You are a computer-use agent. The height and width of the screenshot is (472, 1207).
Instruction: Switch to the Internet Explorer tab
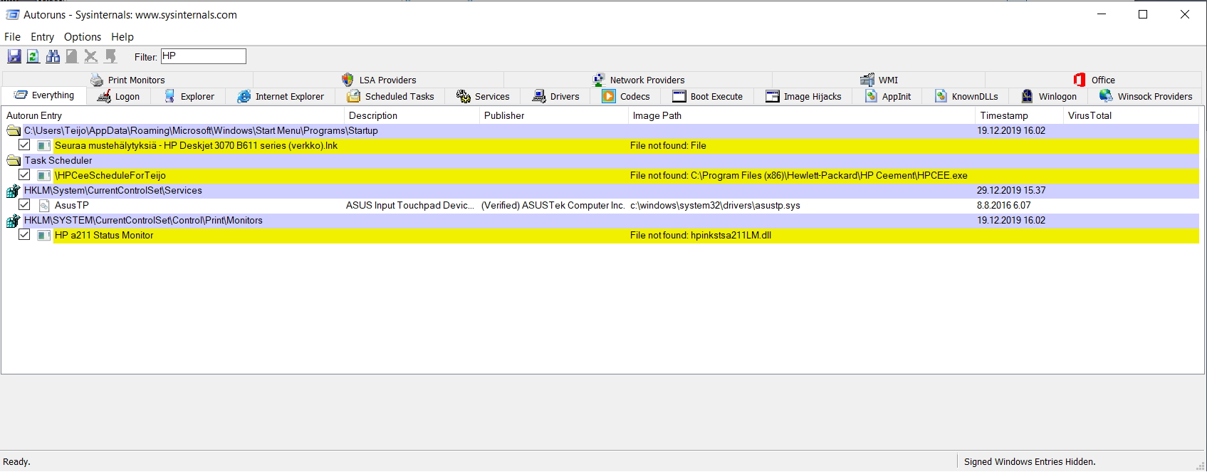click(281, 96)
